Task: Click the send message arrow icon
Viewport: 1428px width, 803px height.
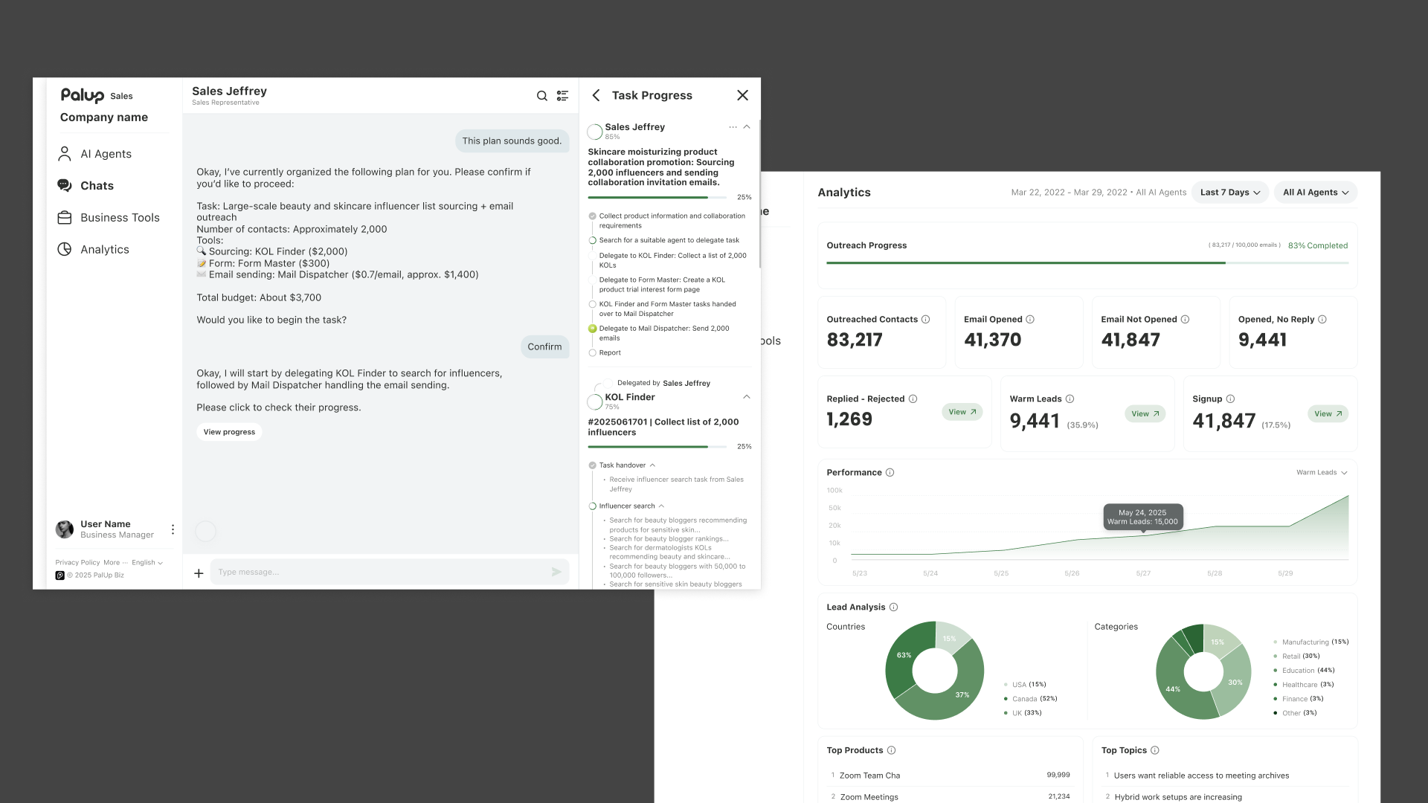Action: (x=556, y=572)
